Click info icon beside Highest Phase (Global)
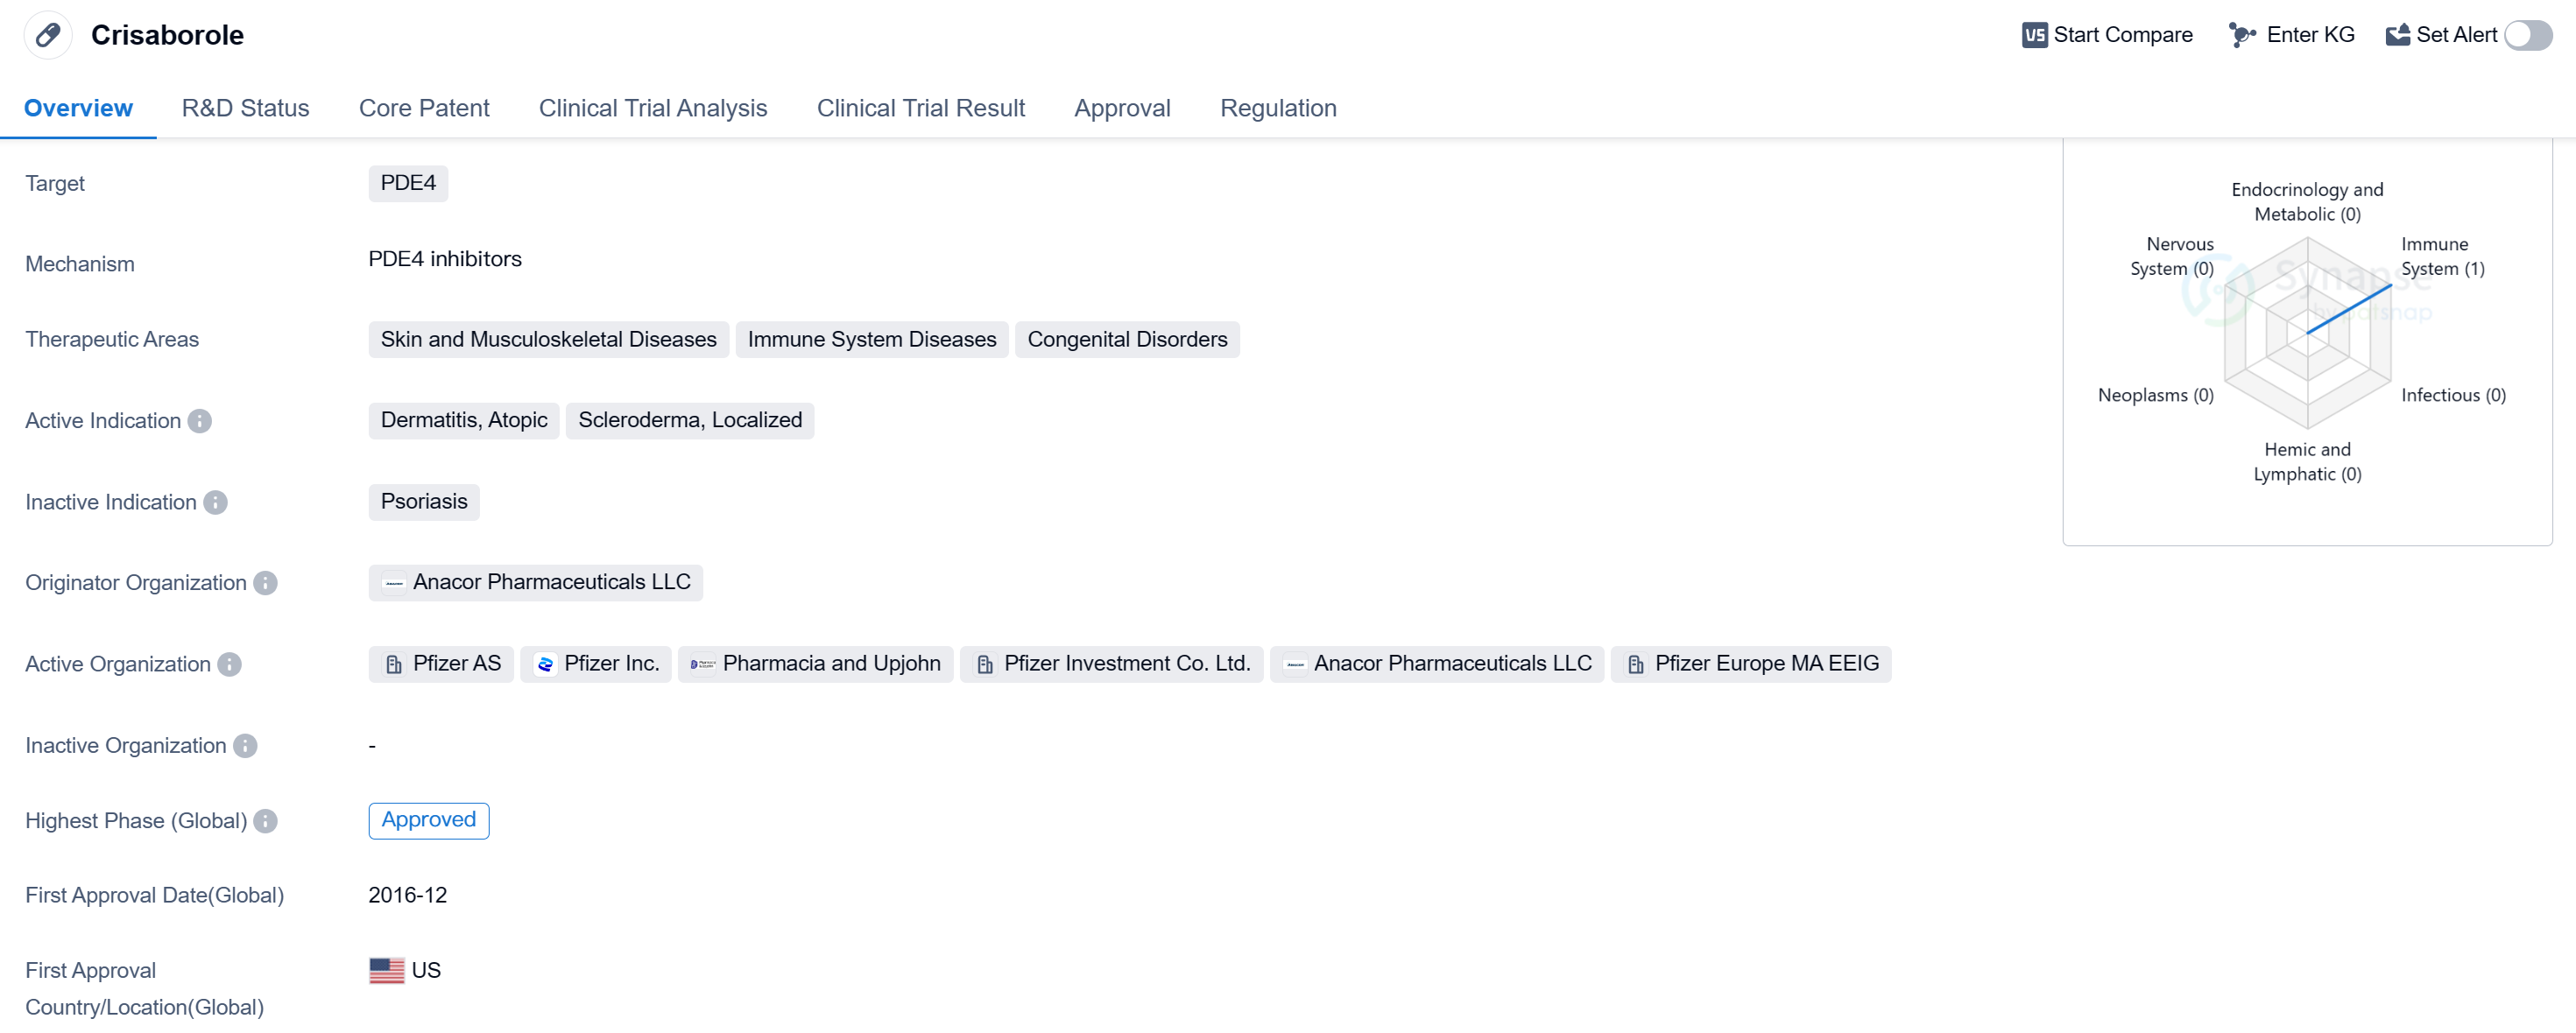The width and height of the screenshot is (2576, 1033). point(265,821)
